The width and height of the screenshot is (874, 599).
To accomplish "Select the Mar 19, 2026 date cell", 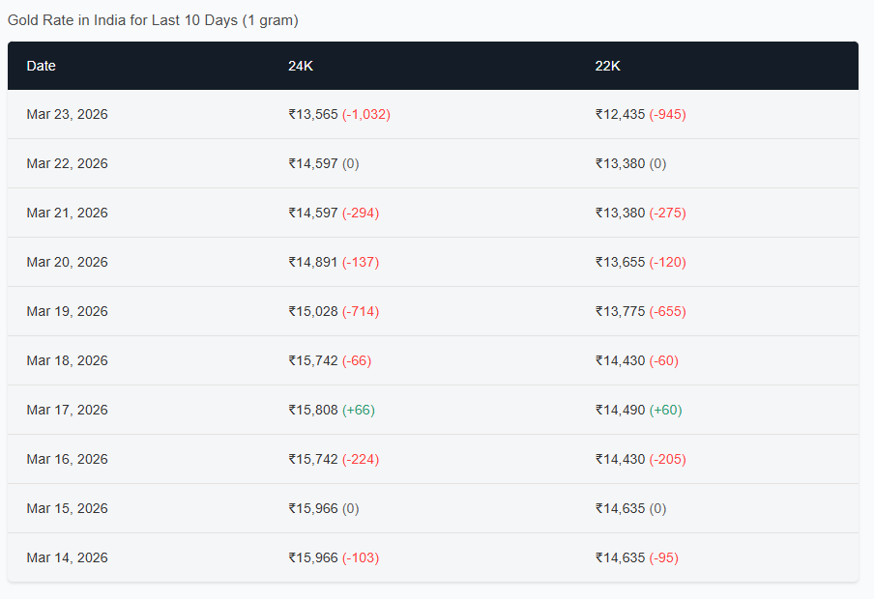I will pos(68,311).
